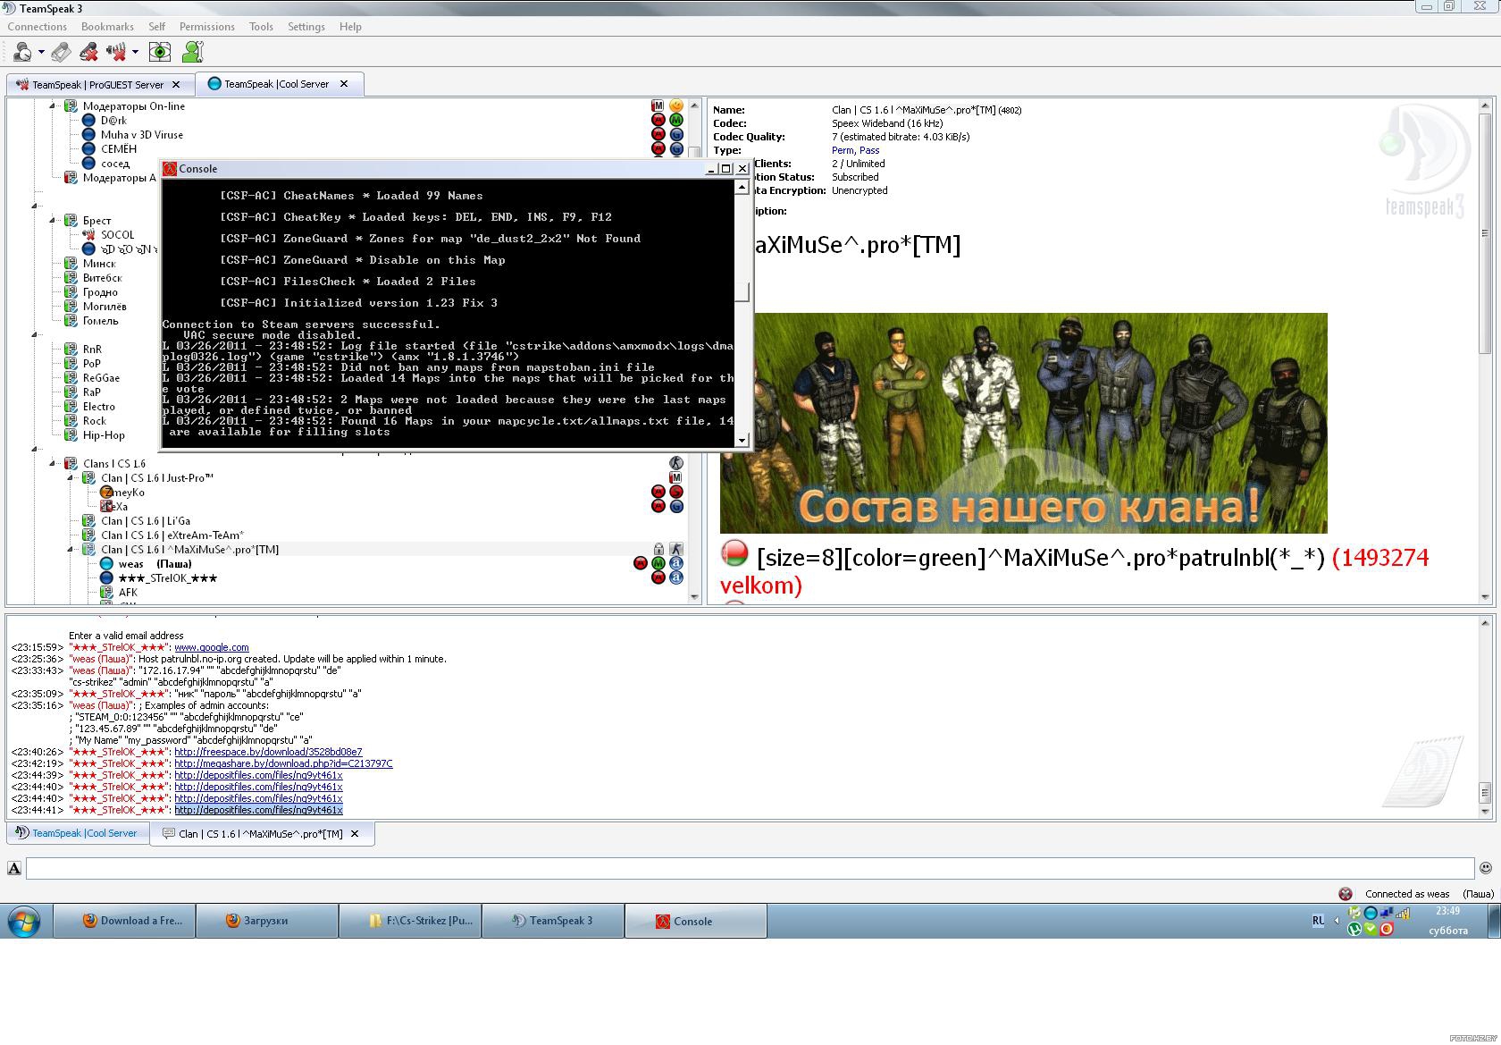Image resolution: width=1501 pixels, height=1045 pixels.
Task: Click ZmeyKo user avatar icon
Action: 106,493
